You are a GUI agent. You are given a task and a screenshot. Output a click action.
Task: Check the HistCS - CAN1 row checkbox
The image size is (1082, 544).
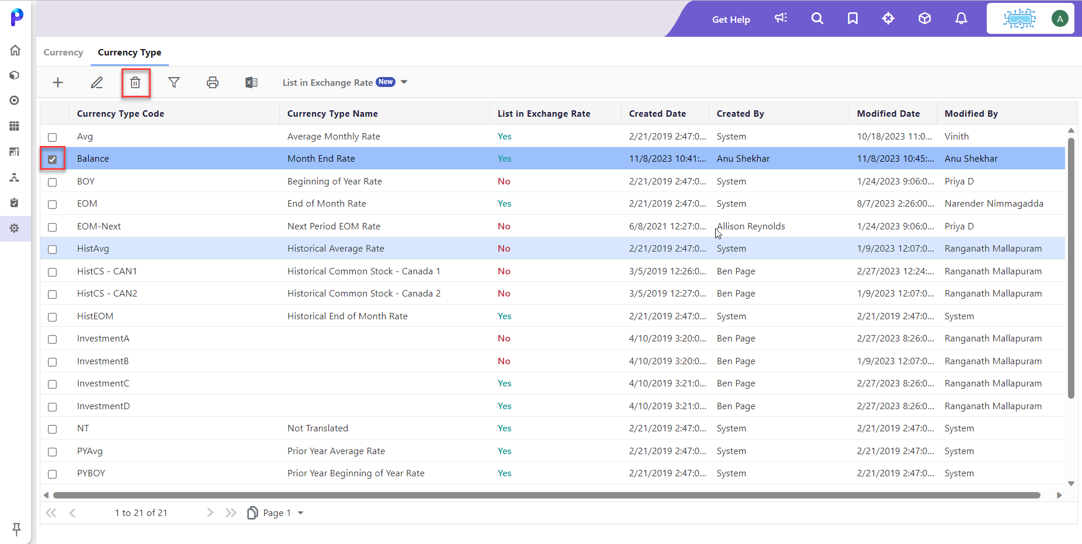point(53,272)
